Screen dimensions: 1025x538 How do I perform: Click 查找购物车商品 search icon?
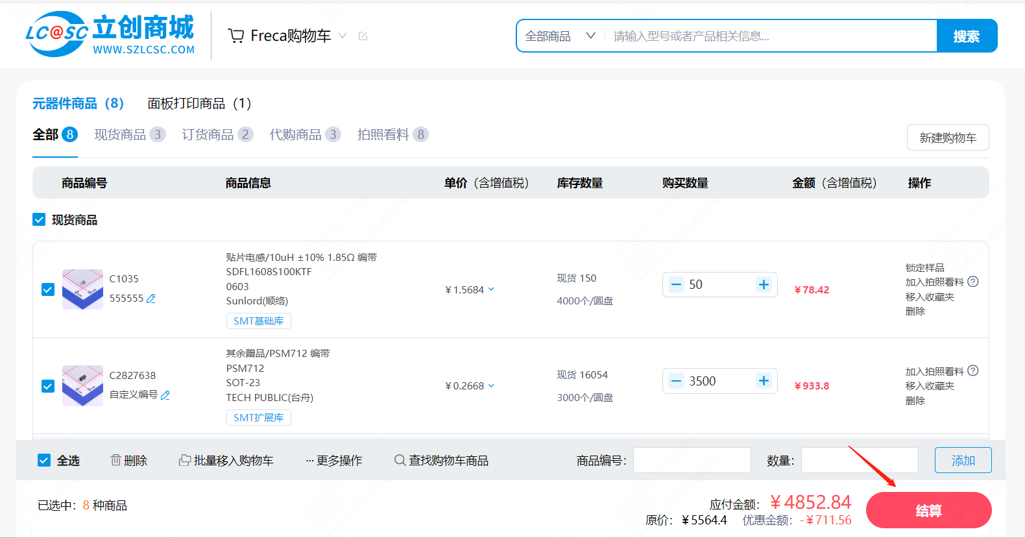point(400,460)
